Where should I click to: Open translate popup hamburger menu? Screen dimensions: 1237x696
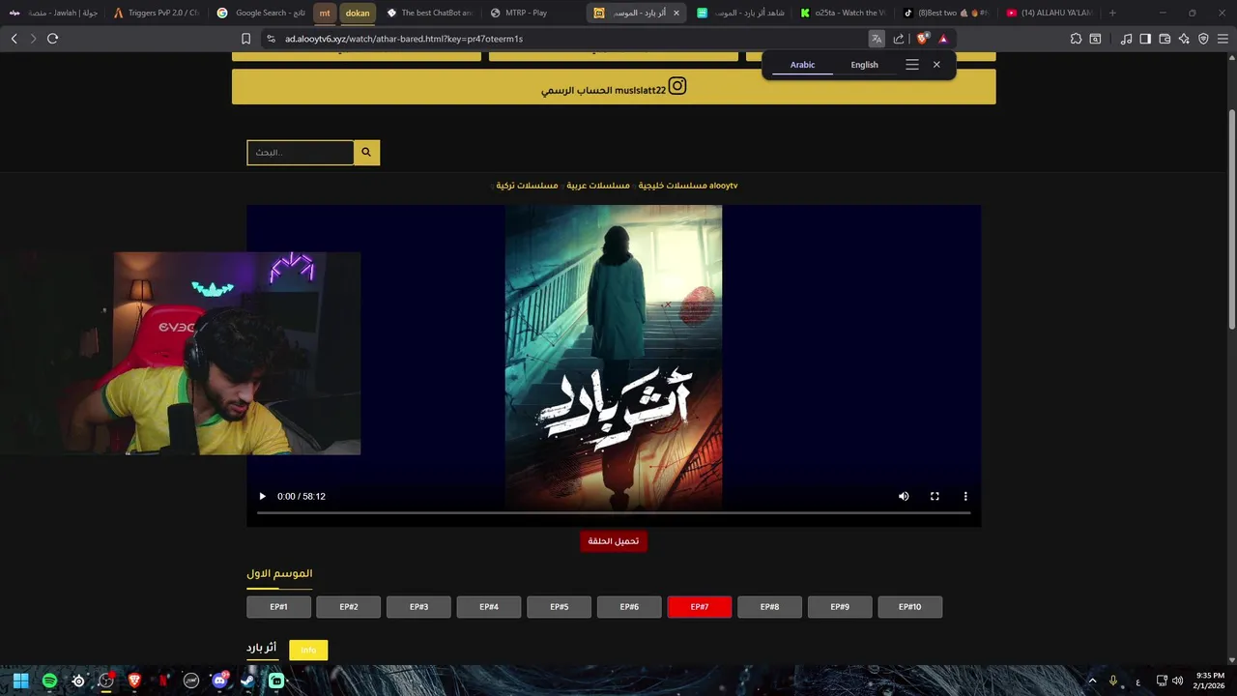pyautogui.click(x=912, y=65)
